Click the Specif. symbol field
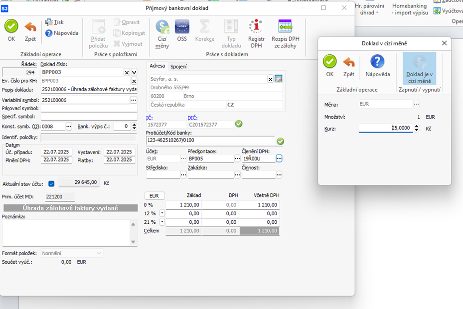 [x=89, y=117]
